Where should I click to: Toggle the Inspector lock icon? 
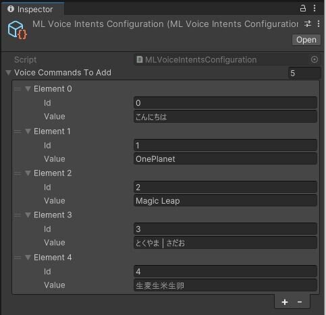pyautogui.click(x=303, y=8)
